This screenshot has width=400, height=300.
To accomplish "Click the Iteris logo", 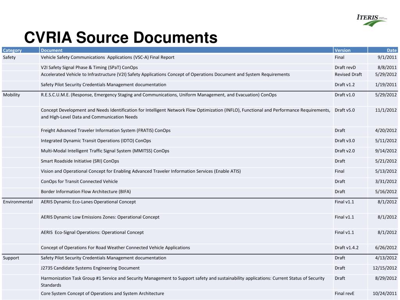I will [x=372, y=20].
